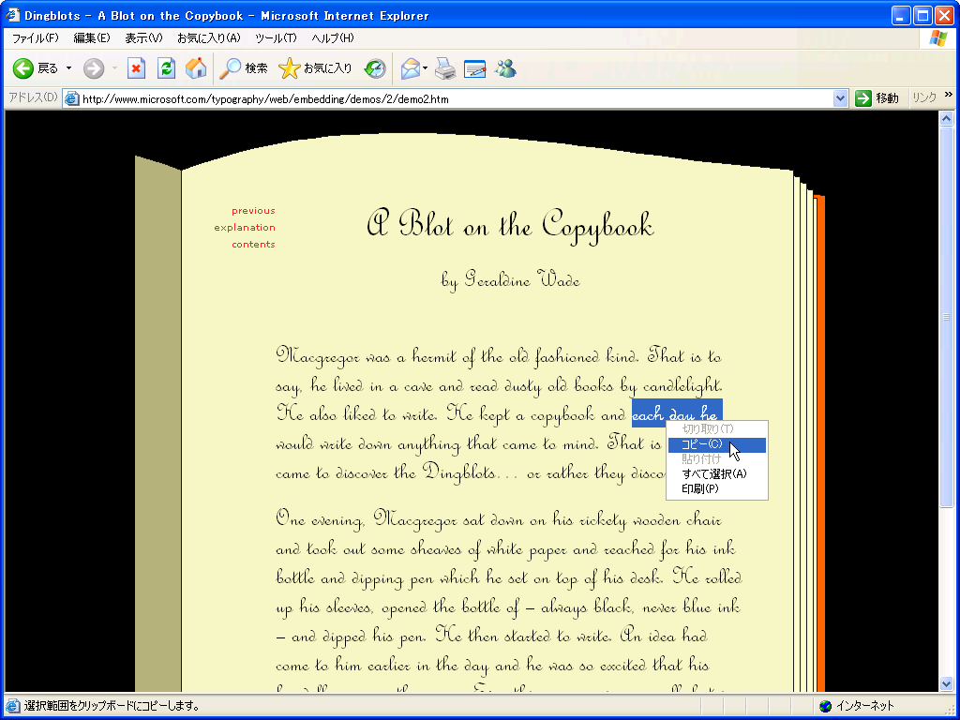Open the Back button history dropdown arrow
Image resolution: width=960 pixels, height=720 pixels.
pos(68,68)
